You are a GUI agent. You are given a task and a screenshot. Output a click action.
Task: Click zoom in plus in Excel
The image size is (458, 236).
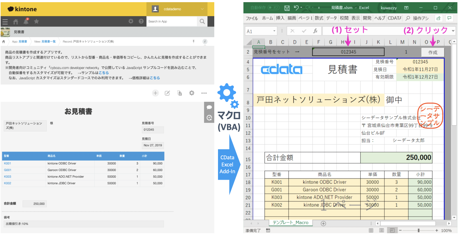[437, 230]
